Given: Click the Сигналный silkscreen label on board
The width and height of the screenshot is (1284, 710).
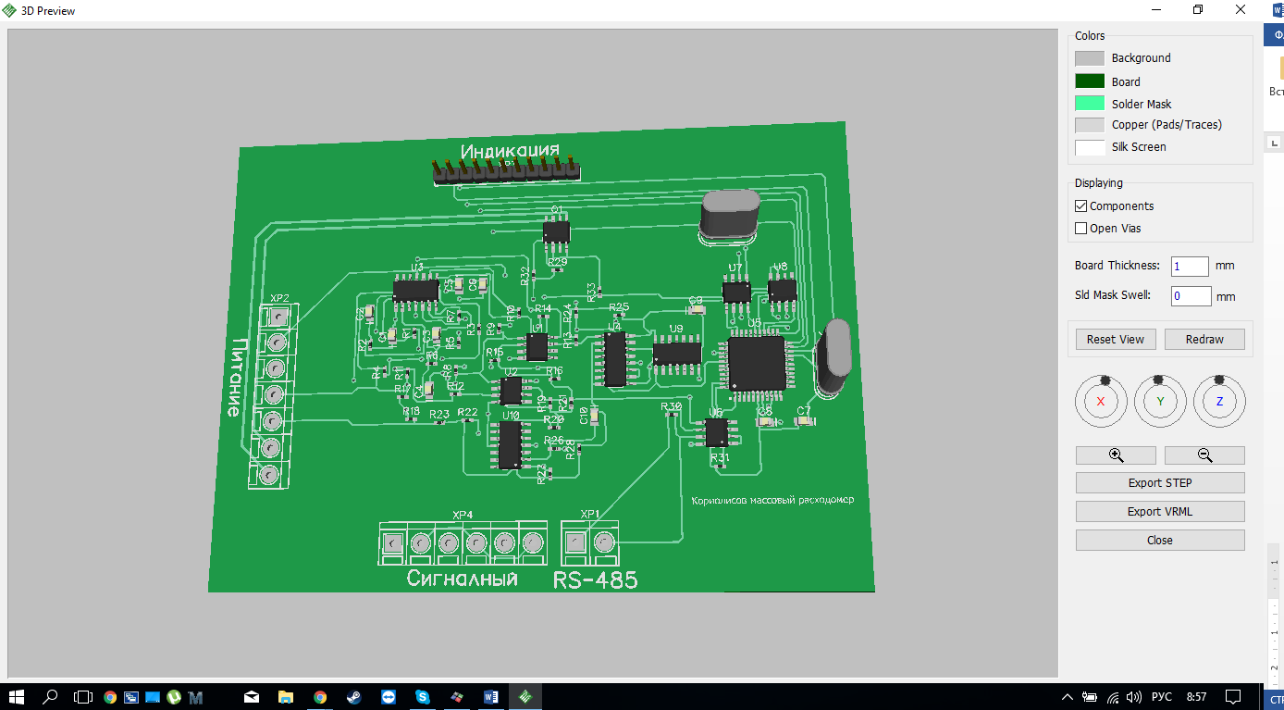Looking at the screenshot, I should (x=462, y=579).
